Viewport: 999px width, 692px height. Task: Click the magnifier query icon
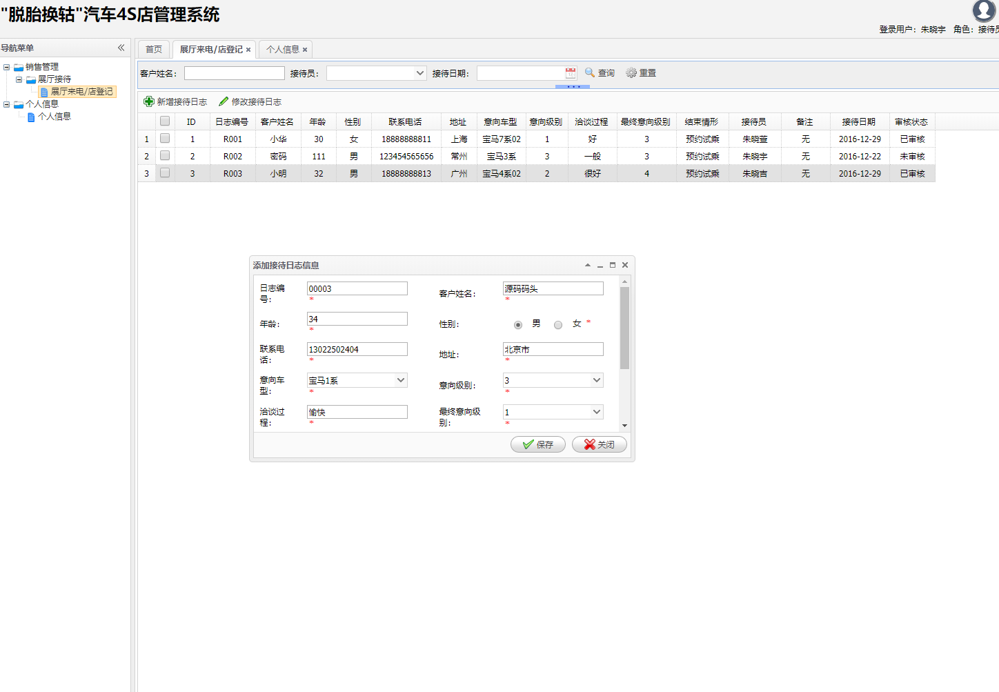tap(590, 72)
